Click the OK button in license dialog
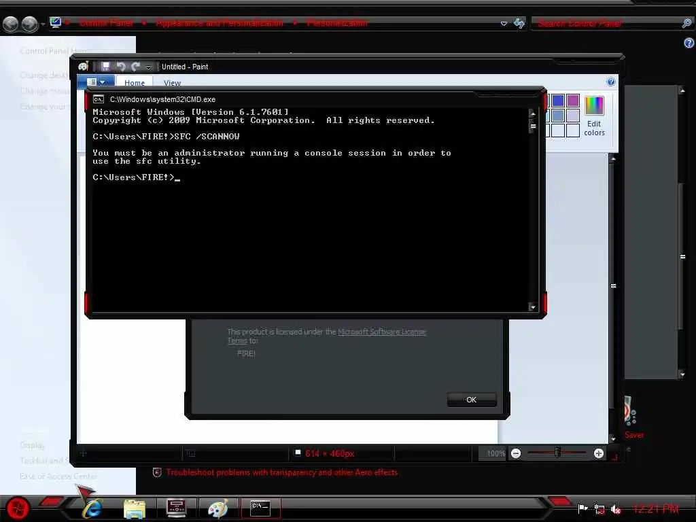Screen dimensions: 696x522 pyautogui.click(x=472, y=400)
